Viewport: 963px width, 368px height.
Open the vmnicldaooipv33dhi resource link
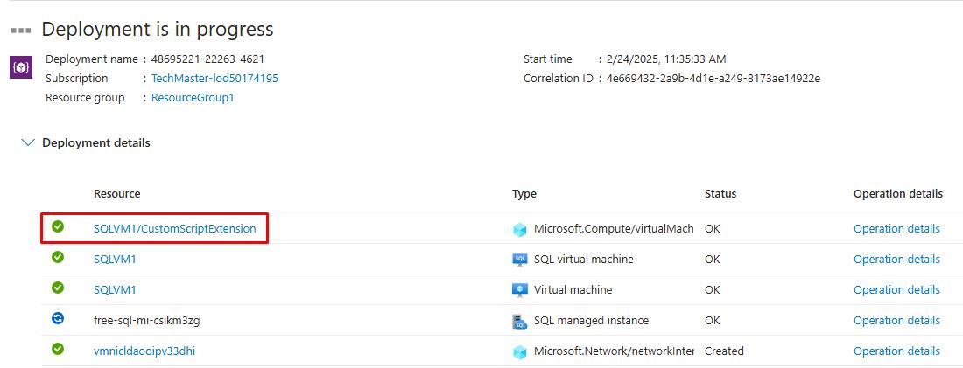coord(144,351)
